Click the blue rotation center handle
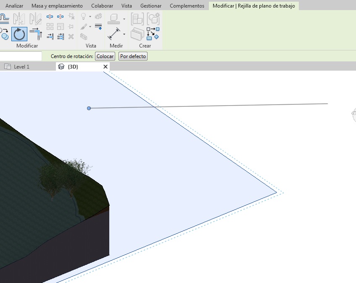The width and height of the screenshot is (356, 283). pos(89,108)
